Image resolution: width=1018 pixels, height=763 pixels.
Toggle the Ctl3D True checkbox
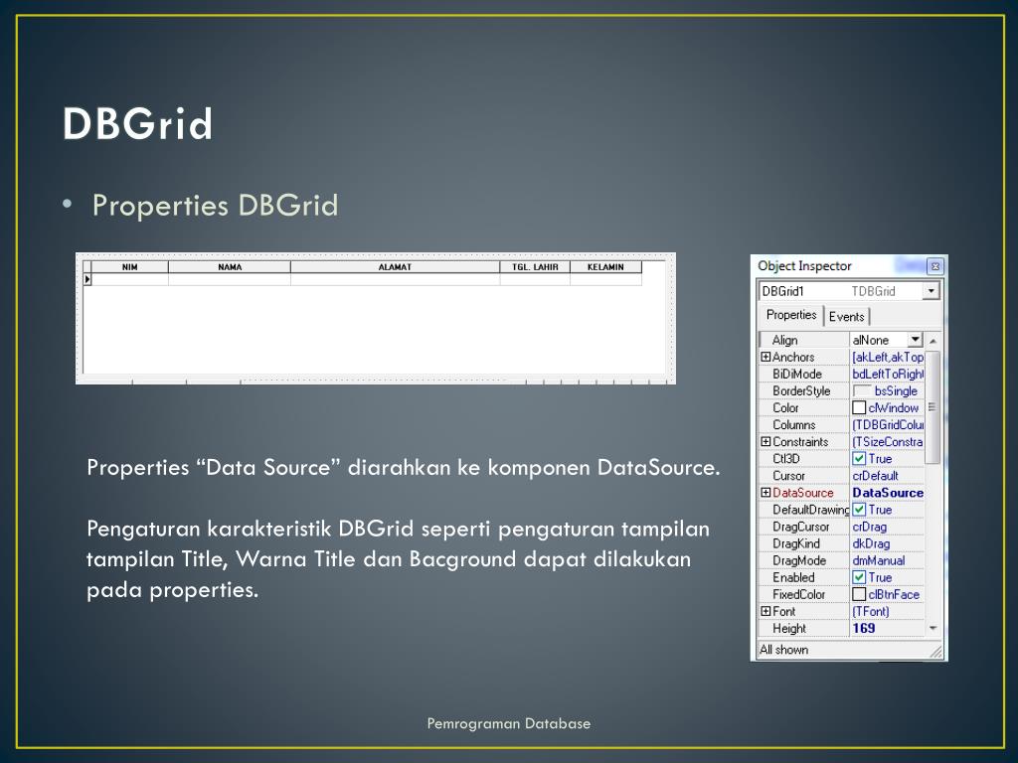(859, 459)
